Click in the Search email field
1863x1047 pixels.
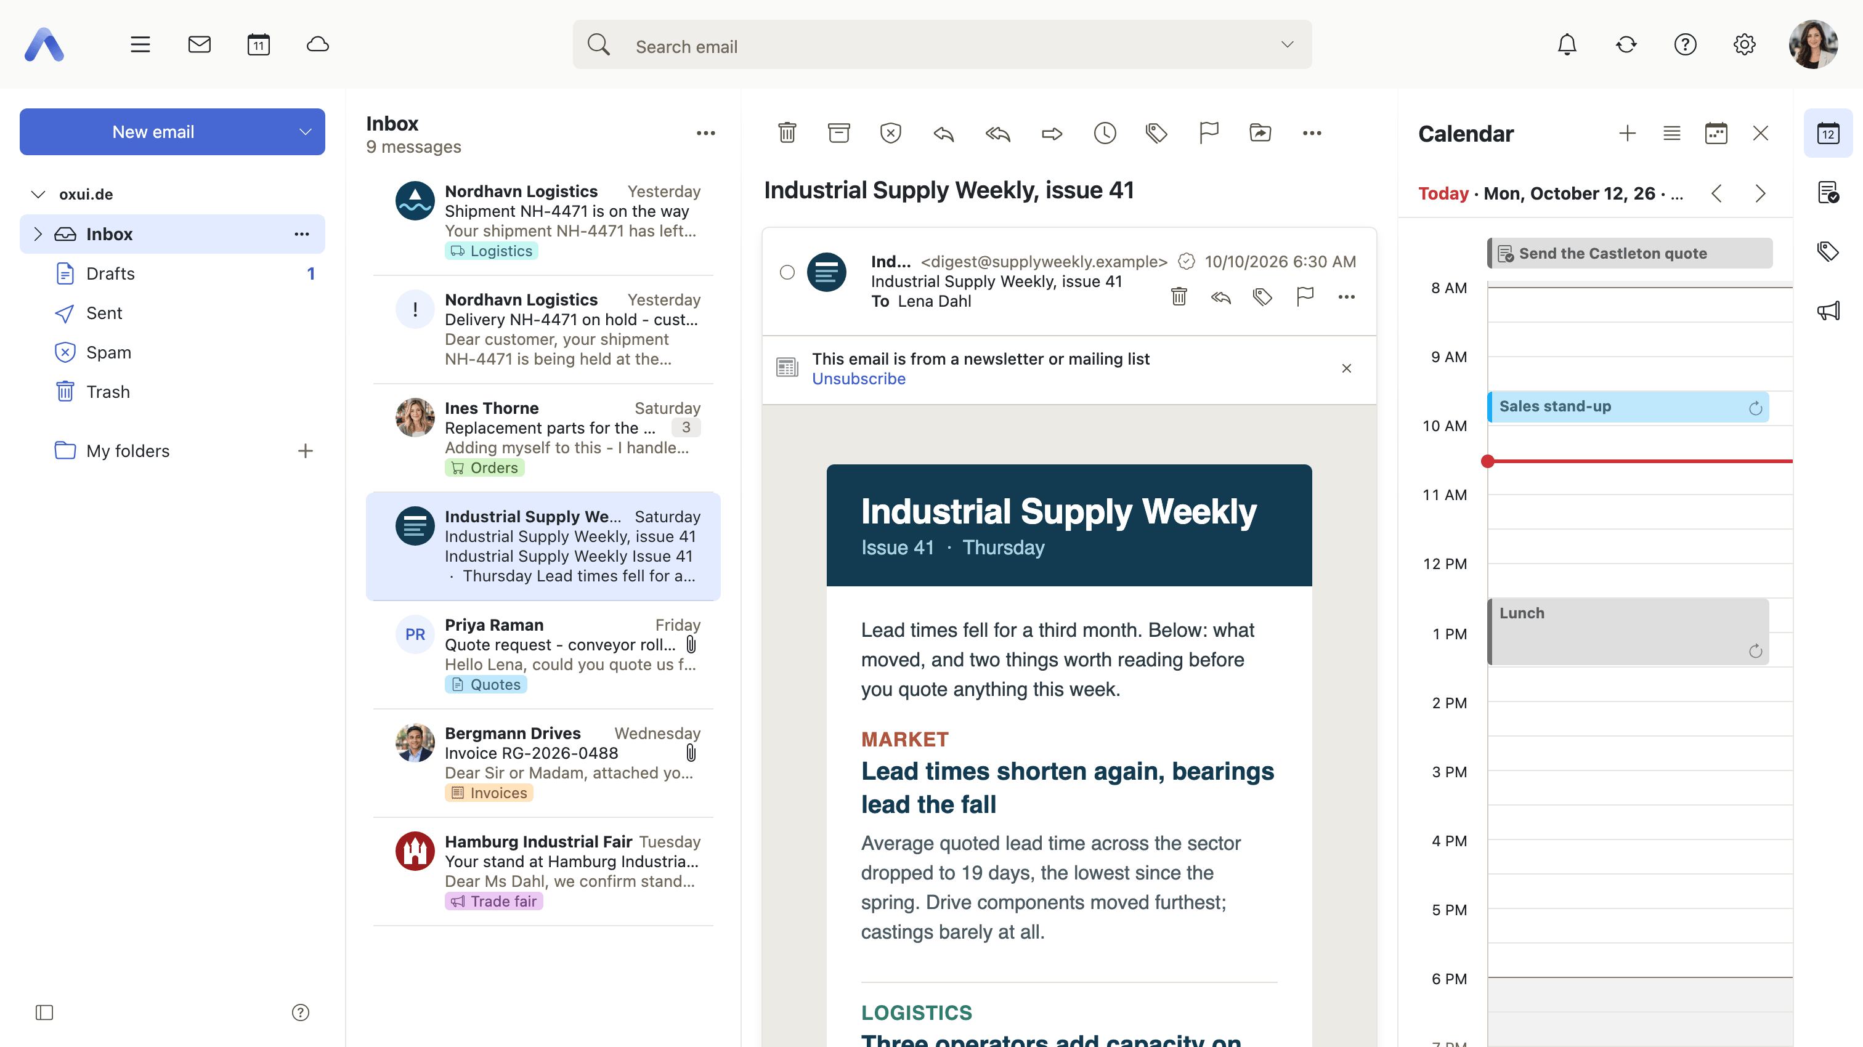941,45
